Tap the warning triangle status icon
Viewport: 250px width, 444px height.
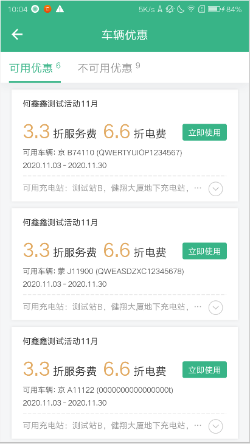[x=60, y=9]
